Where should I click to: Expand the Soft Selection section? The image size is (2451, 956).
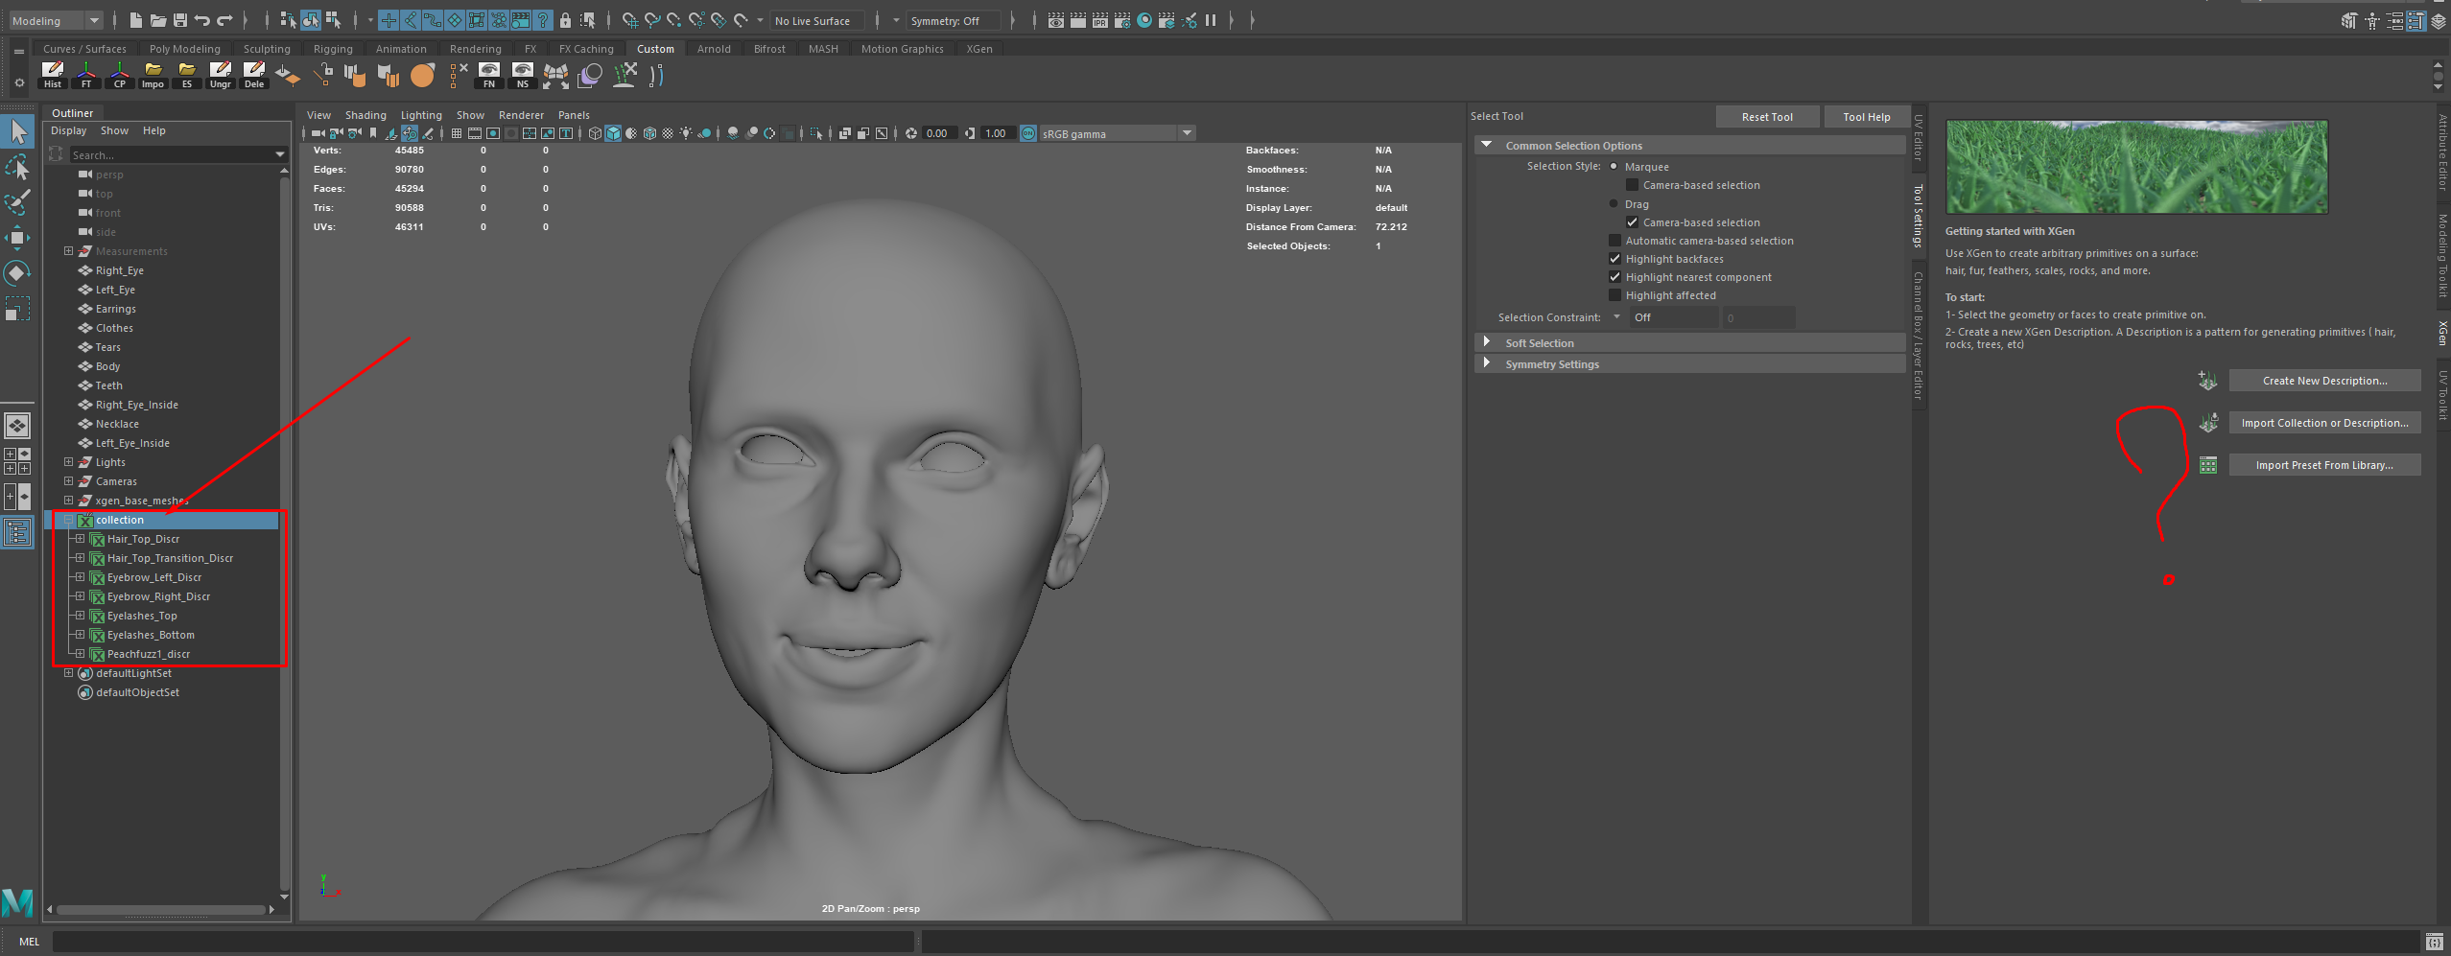coord(1487,342)
